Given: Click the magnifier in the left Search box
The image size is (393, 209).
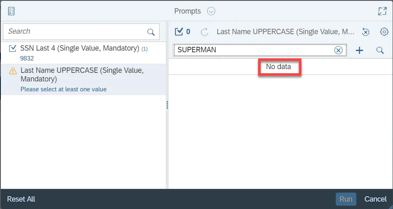Looking at the screenshot, I should point(151,32).
